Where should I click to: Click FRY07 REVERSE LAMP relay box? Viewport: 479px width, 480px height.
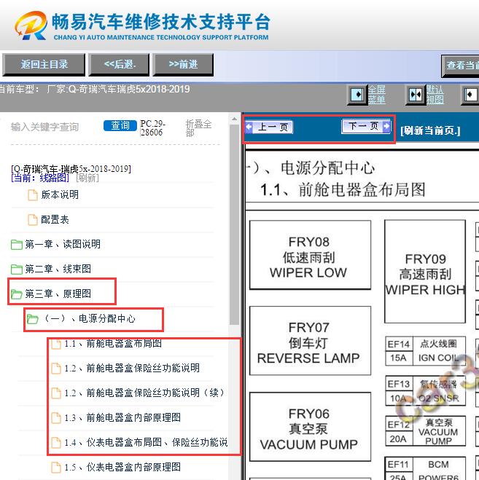pos(310,340)
